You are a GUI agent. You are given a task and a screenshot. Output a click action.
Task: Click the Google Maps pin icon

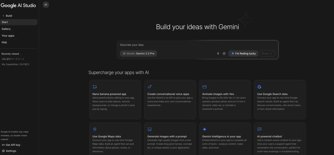point(95,129)
